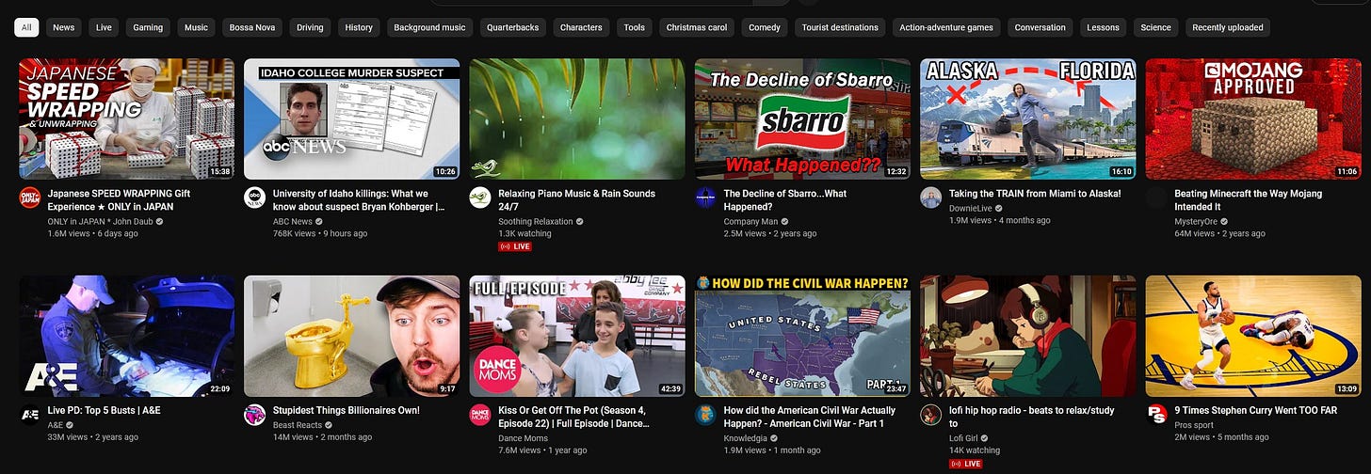Play the Japanese Speed Wrapping thumbnail
This screenshot has width=1371, height=474.
coord(127,118)
